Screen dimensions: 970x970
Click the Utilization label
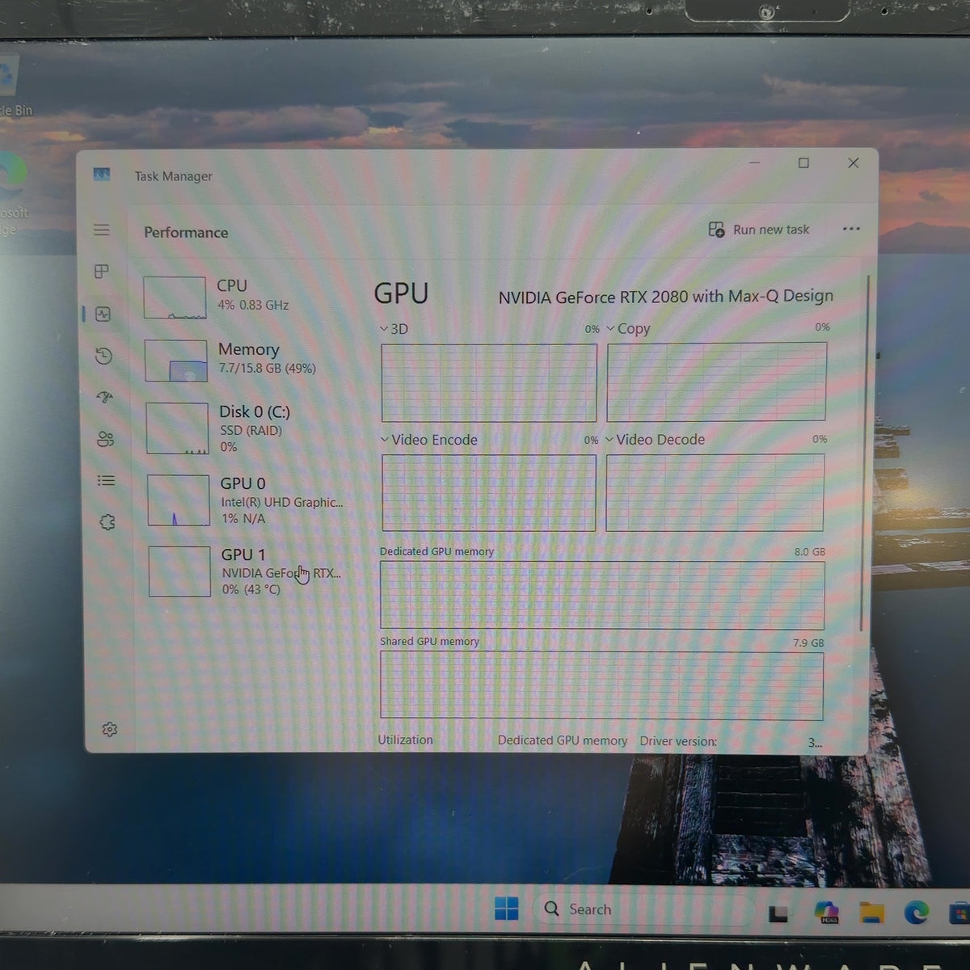click(x=405, y=740)
